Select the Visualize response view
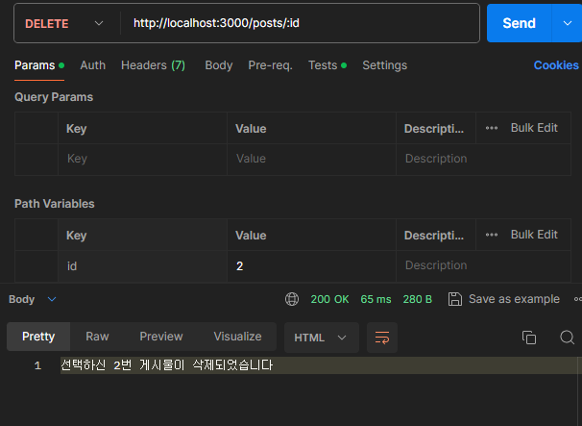Image resolution: width=582 pixels, height=426 pixels. pyautogui.click(x=237, y=337)
